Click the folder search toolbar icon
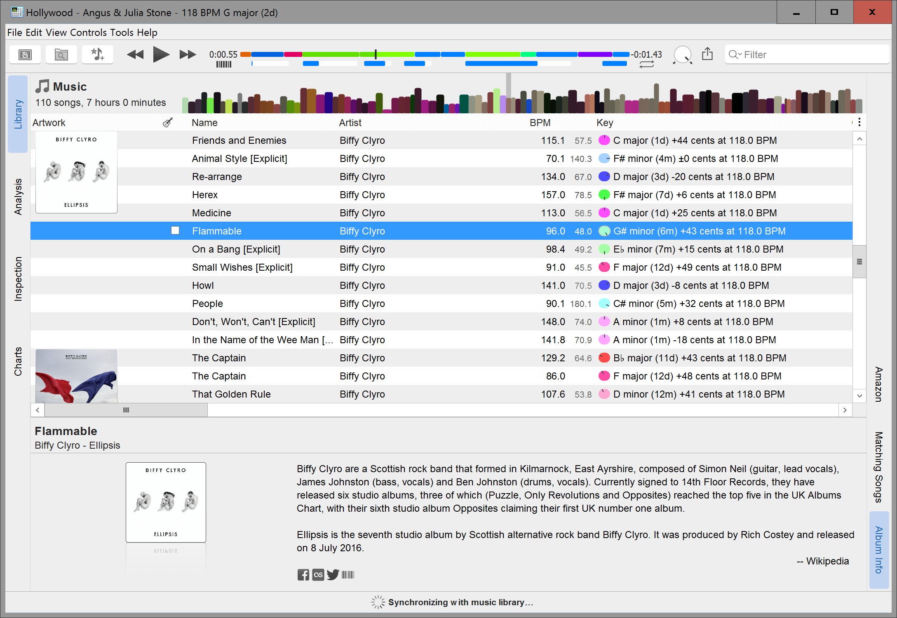The width and height of the screenshot is (897, 618). 61,54
